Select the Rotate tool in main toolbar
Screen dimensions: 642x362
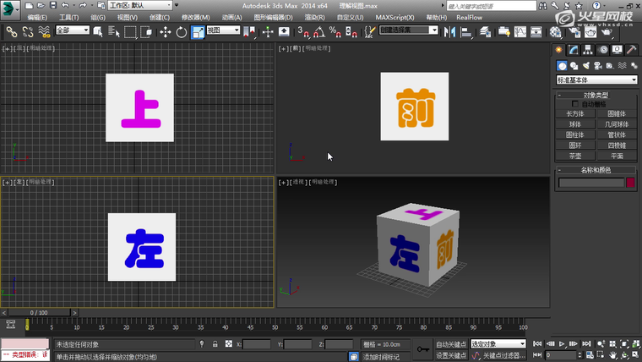tap(180, 31)
